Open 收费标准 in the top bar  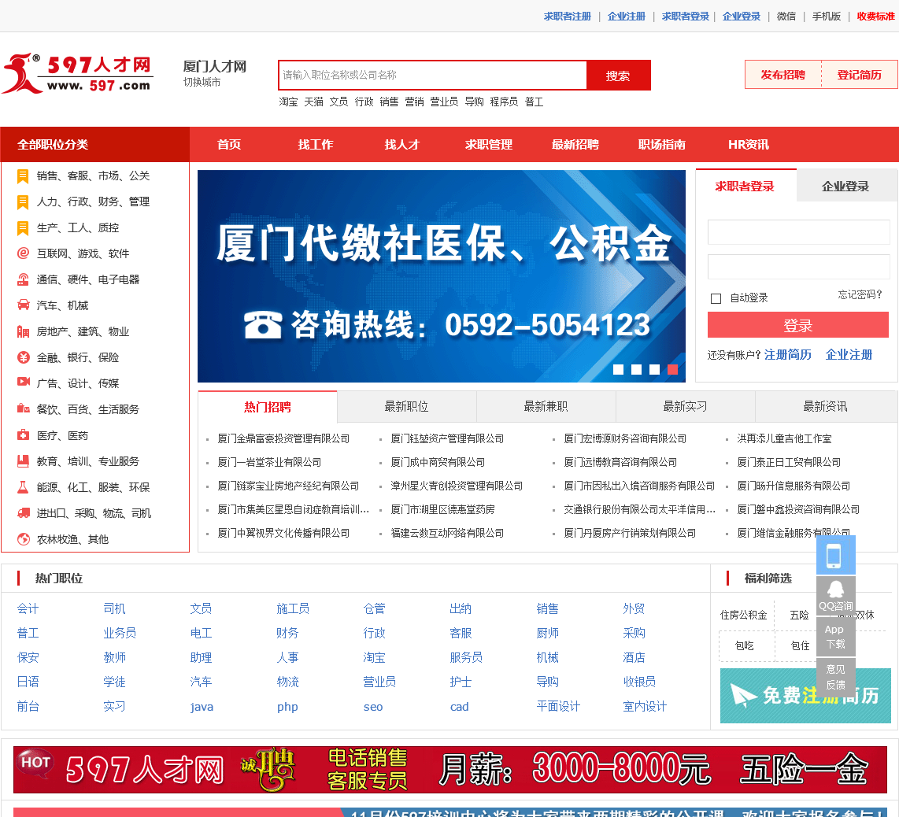coord(875,16)
